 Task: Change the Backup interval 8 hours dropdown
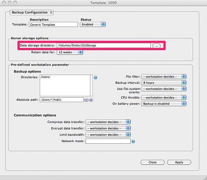coord(164,83)
